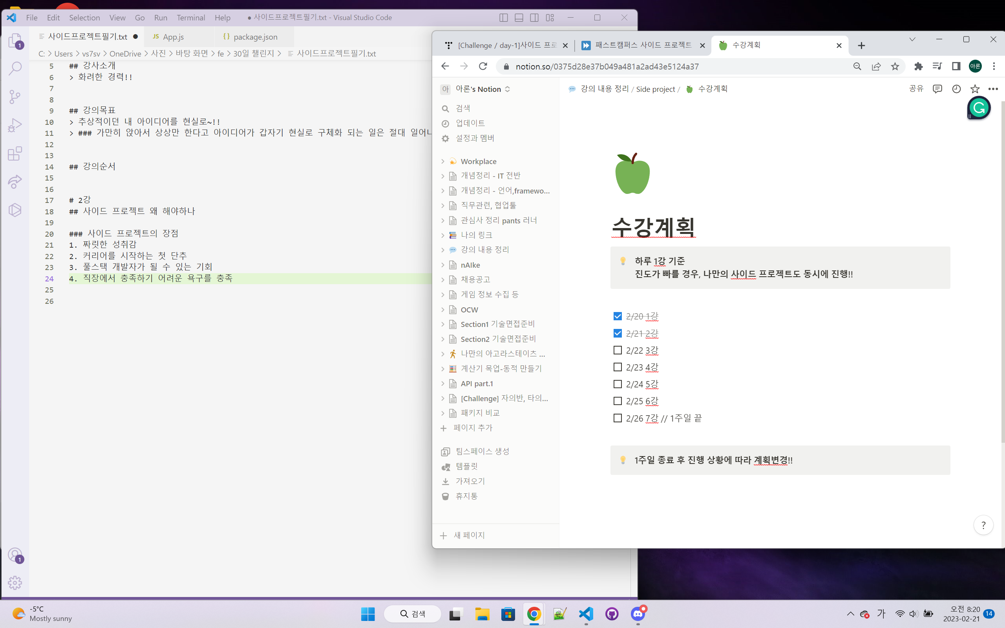1005x628 pixels.
Task: Check the 2/22 3강 to-do box
Action: pyautogui.click(x=618, y=350)
